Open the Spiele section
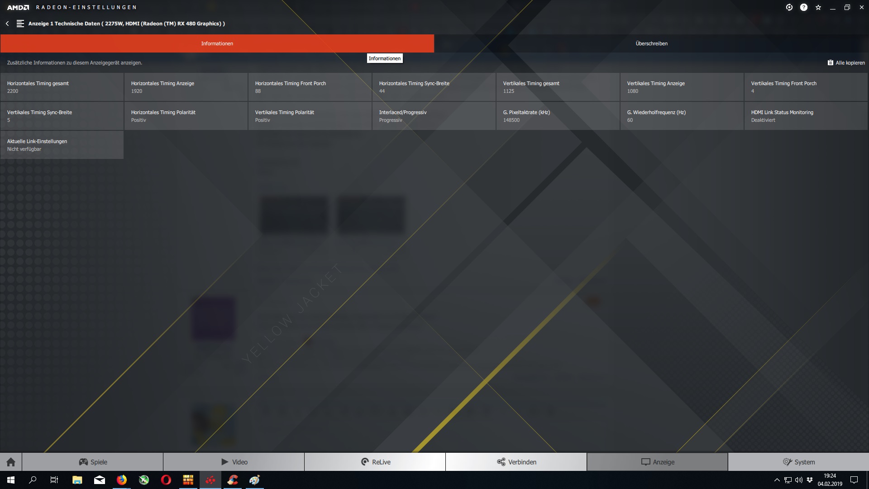 click(93, 462)
